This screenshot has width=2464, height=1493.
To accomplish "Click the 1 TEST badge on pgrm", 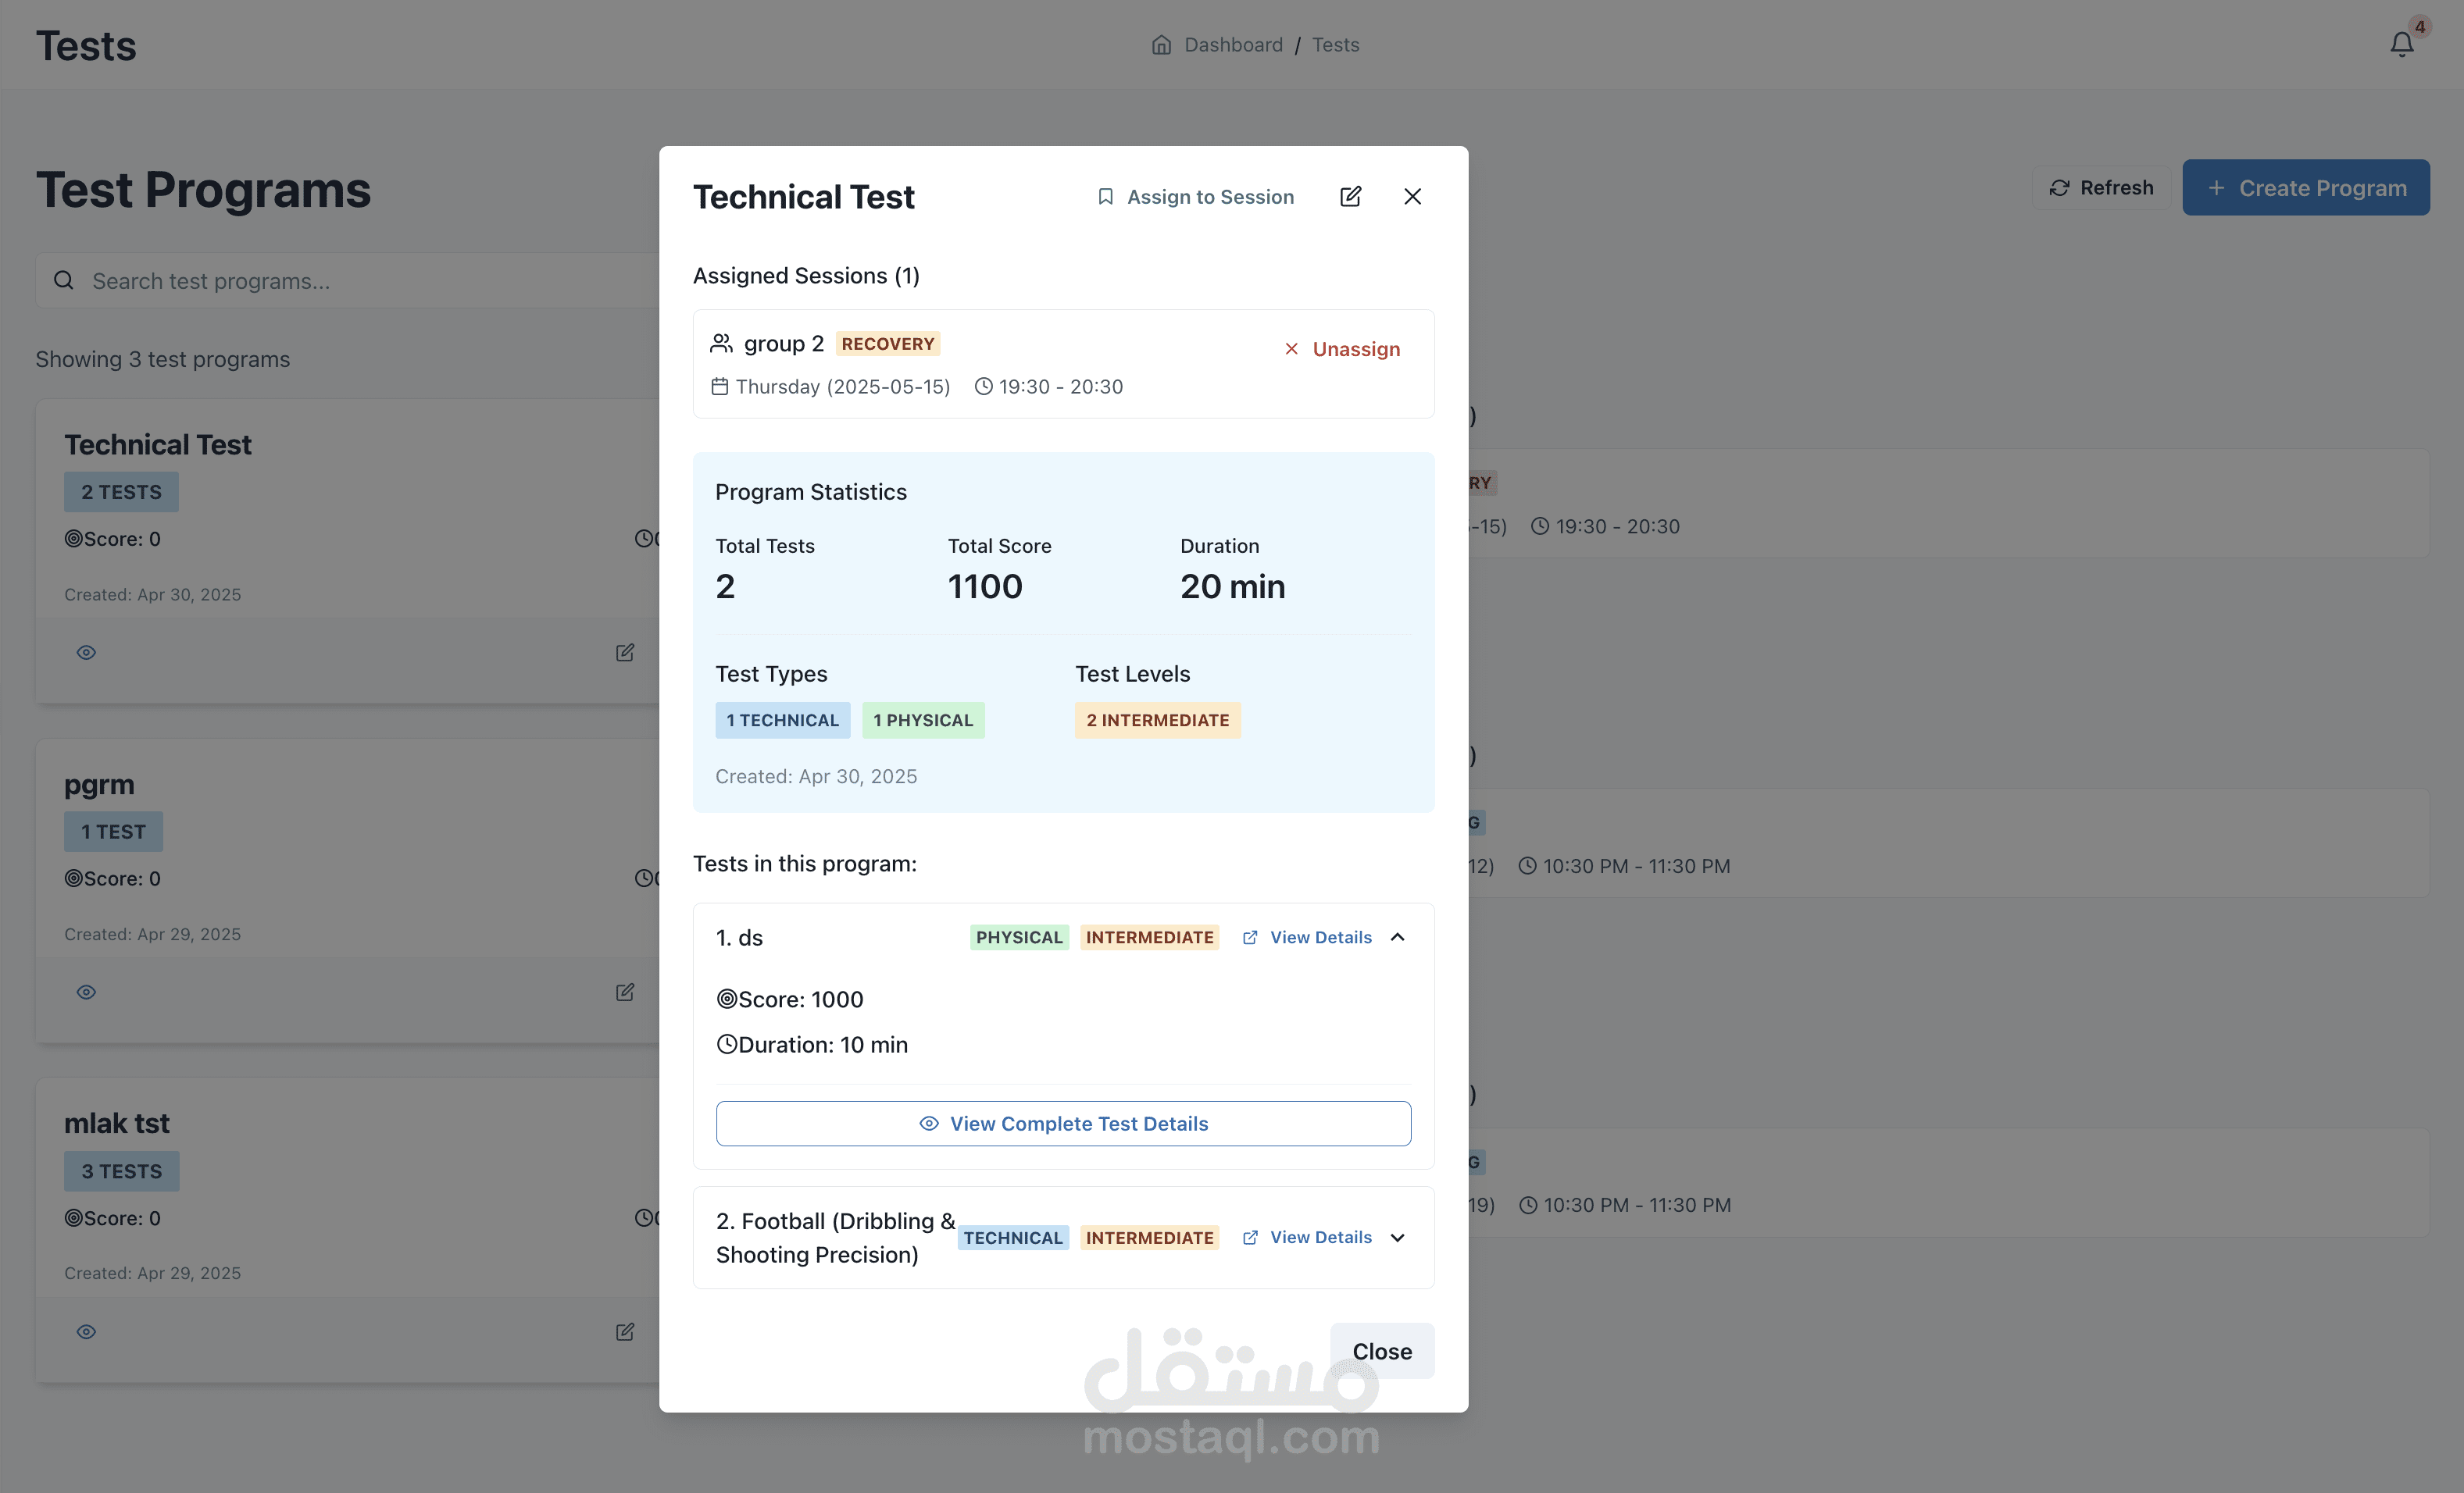I will click(113, 832).
